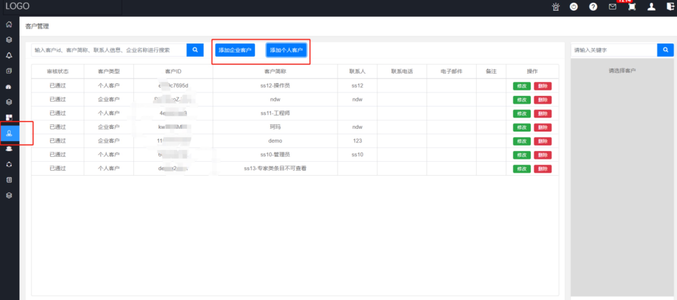Click the user profile icon in header

tap(651, 7)
